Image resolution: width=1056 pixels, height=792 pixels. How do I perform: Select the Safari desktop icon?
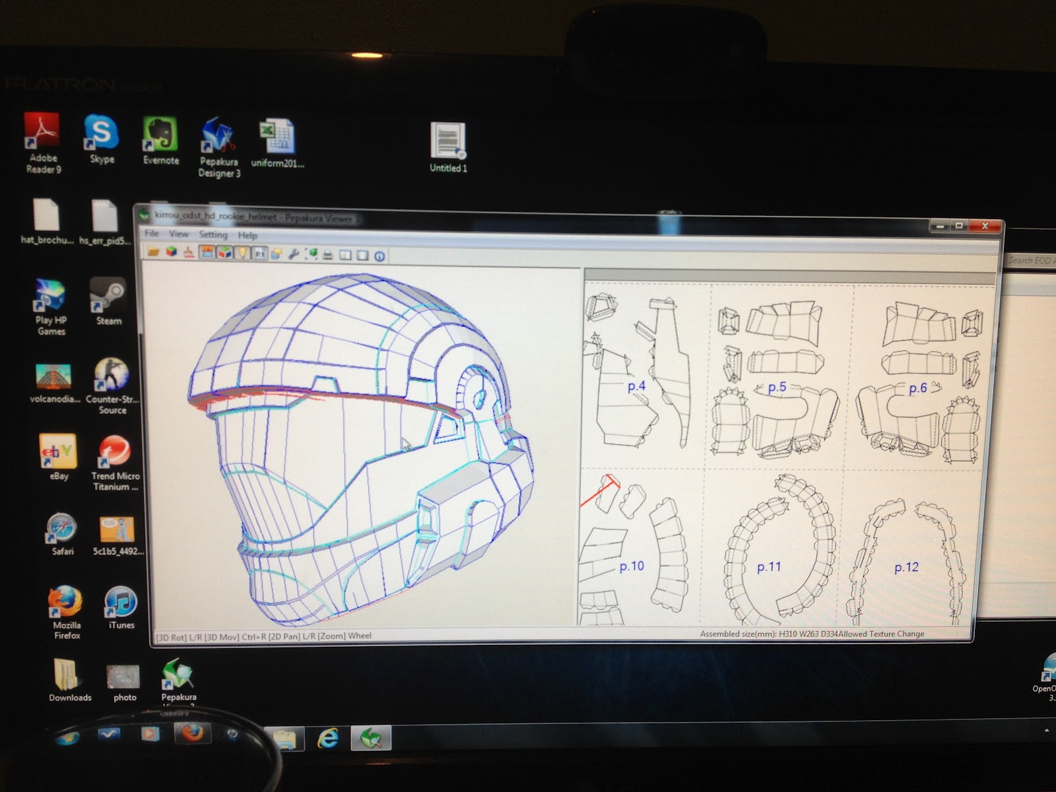pyautogui.click(x=62, y=533)
